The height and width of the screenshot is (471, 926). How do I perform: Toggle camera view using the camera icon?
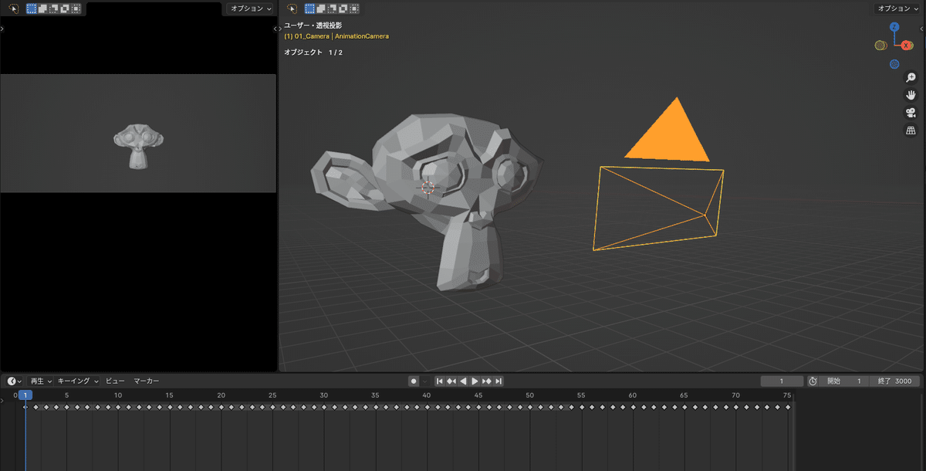pos(911,112)
